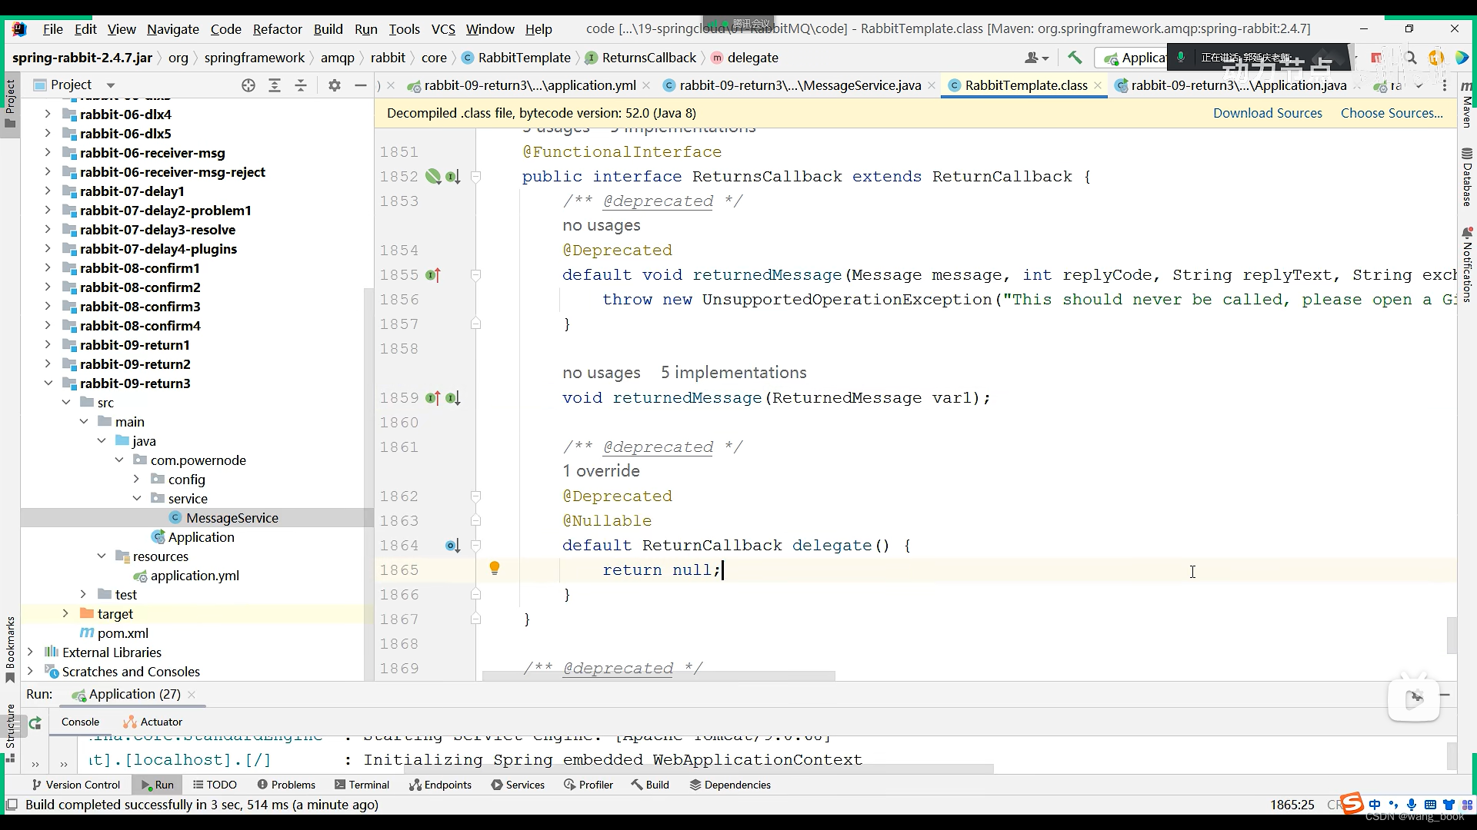Click the Select Opened File locate icon
1477x830 pixels.
pyautogui.click(x=248, y=85)
